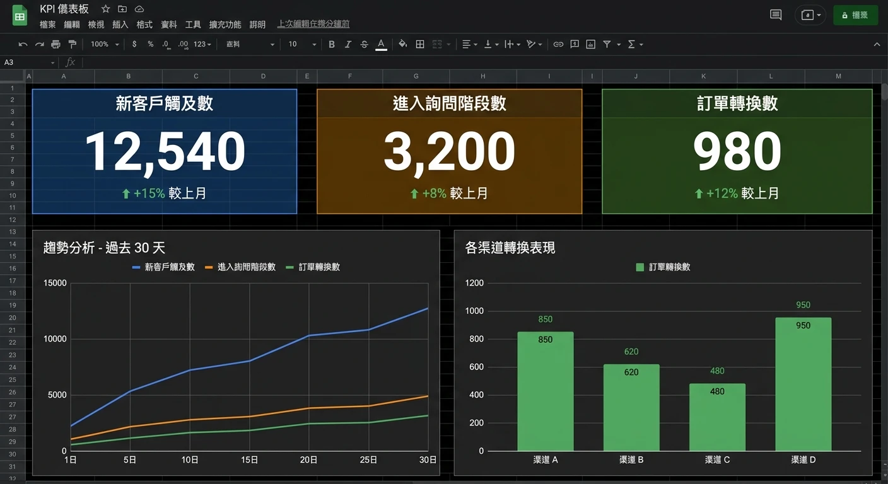Expand the merge cells dropdown arrow
The width and height of the screenshot is (888, 484).
click(448, 45)
